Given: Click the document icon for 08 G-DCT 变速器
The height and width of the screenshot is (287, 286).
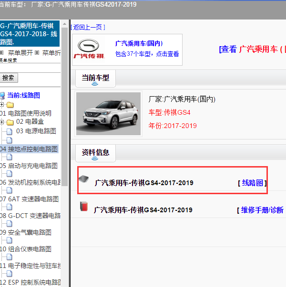Looking at the screenshot, I should click(x=10, y=207).
